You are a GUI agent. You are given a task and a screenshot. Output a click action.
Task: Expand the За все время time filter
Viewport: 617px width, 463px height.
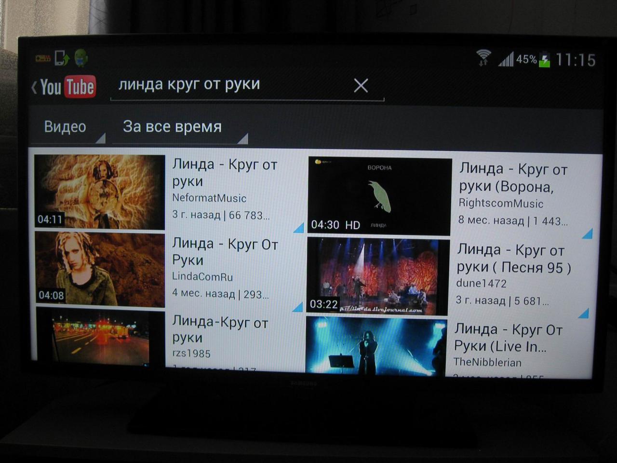[179, 127]
